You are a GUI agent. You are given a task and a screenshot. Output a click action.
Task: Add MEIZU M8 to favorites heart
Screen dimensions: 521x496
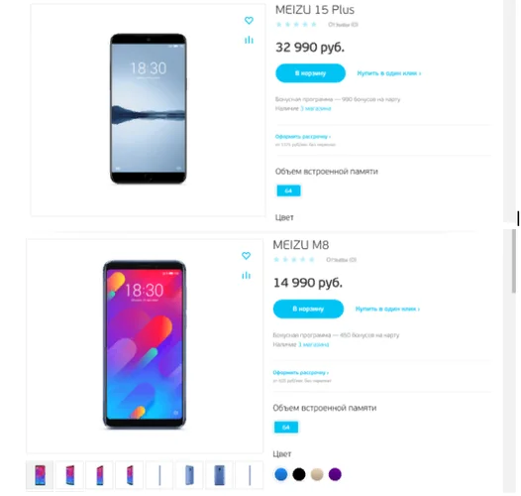point(246,256)
